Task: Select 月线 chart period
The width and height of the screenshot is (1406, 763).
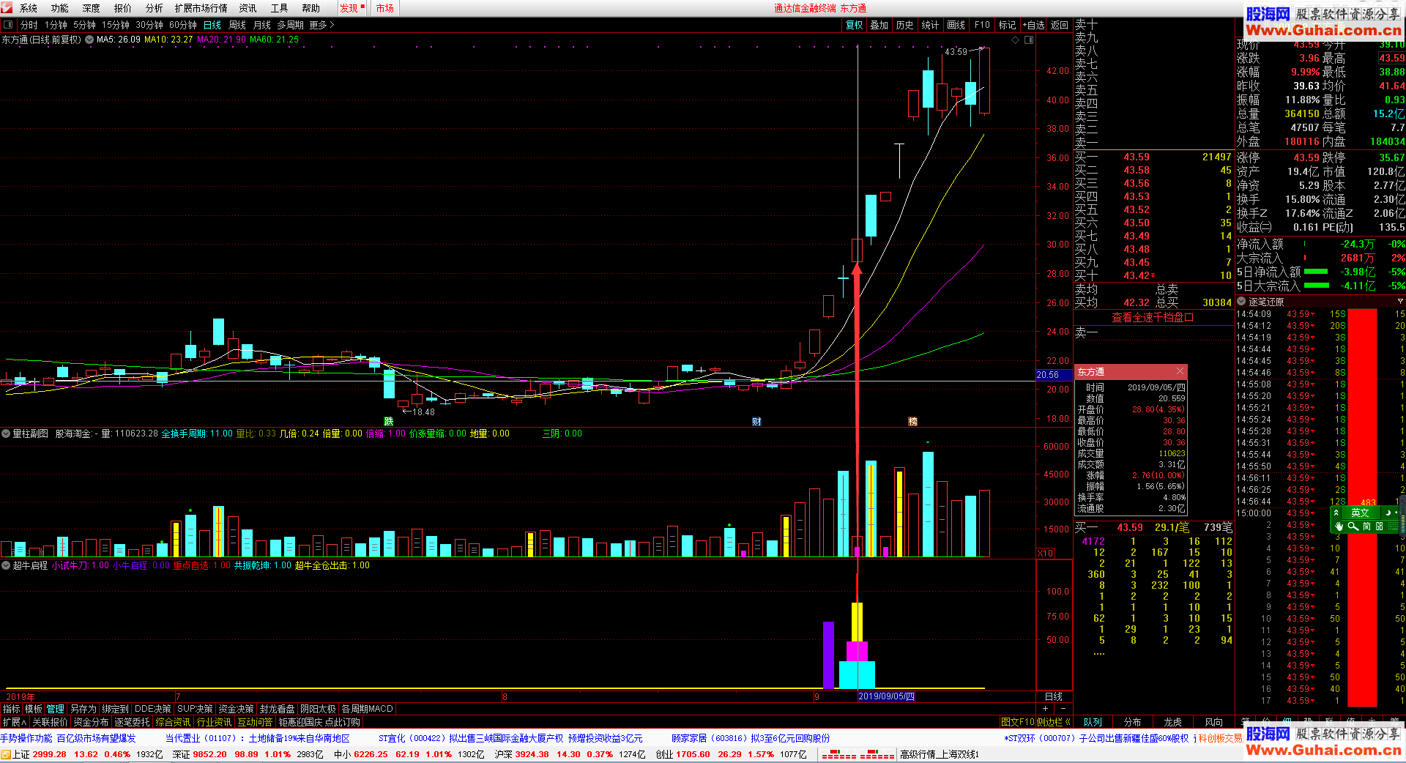Action: click(x=262, y=25)
